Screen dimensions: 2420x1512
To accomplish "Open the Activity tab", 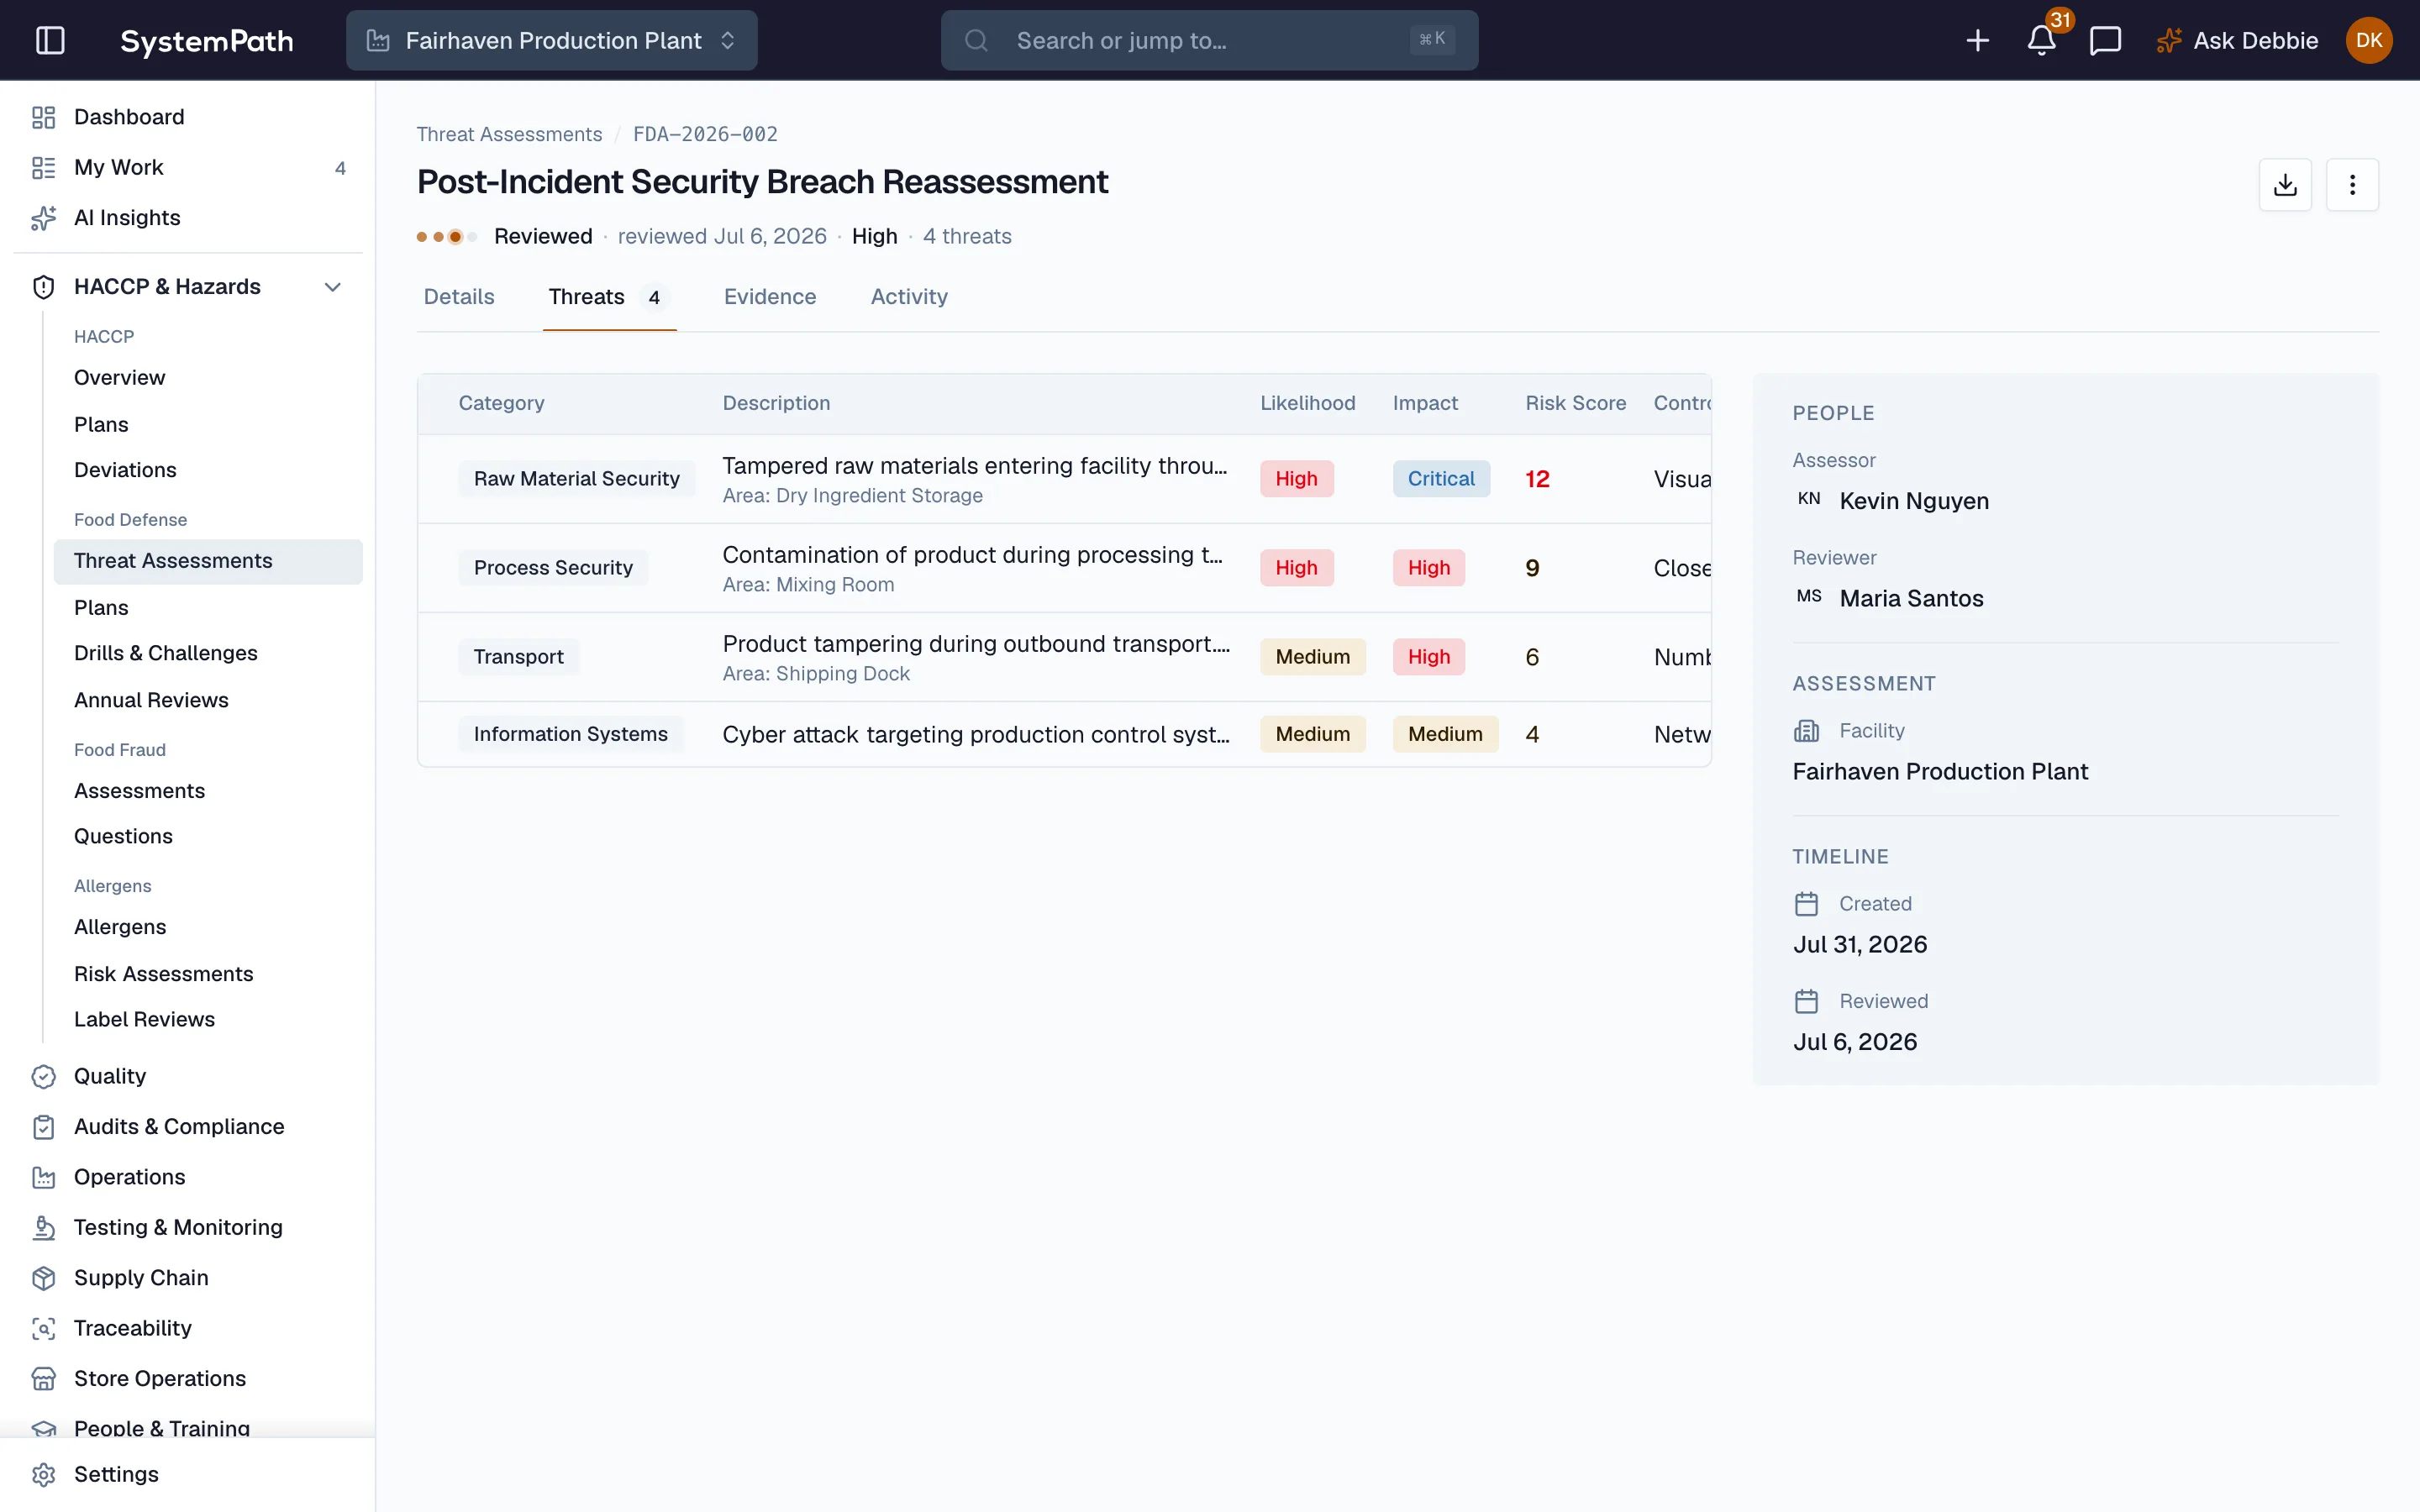I will pos(909,297).
